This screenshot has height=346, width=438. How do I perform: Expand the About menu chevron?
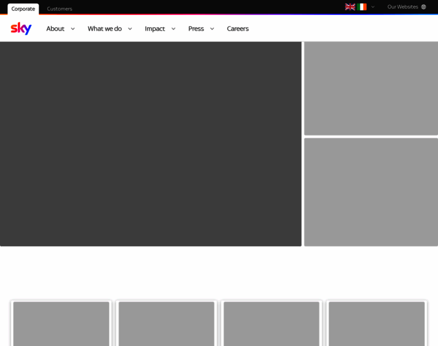(x=73, y=29)
